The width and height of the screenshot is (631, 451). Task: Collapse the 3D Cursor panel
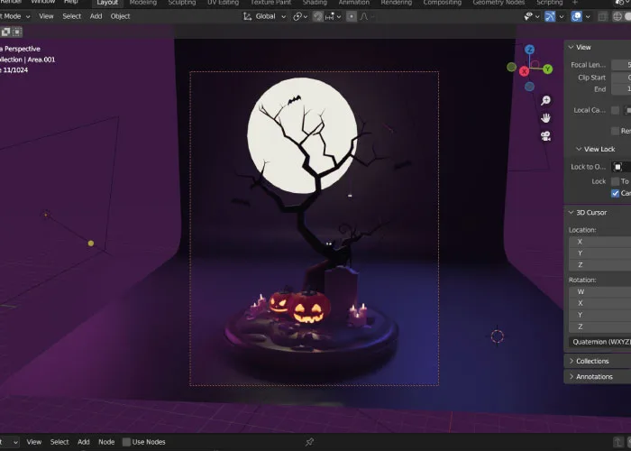(x=590, y=212)
